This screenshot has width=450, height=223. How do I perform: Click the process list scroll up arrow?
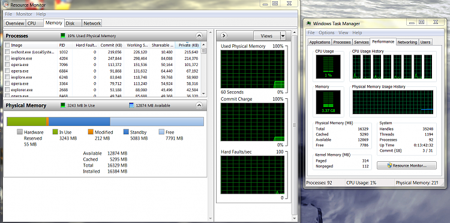(203, 45)
